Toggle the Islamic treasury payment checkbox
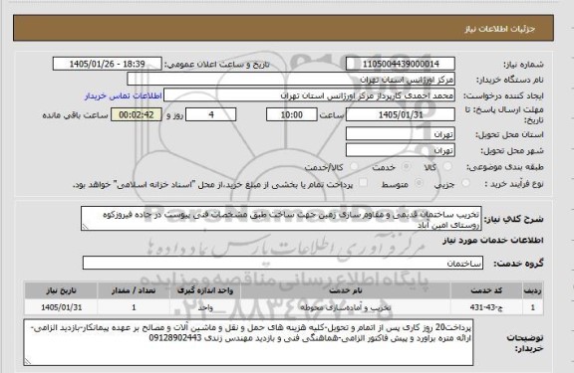The width and height of the screenshot is (574, 373). 363,183
